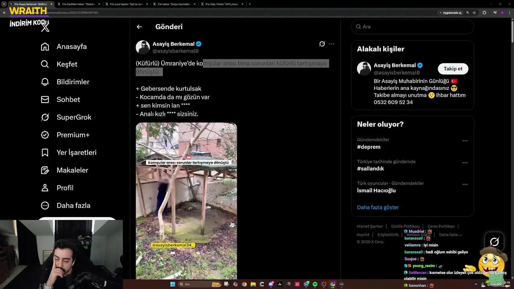
Task: Click @asayisberkemal0 handle under post author
Action: click(x=175, y=51)
